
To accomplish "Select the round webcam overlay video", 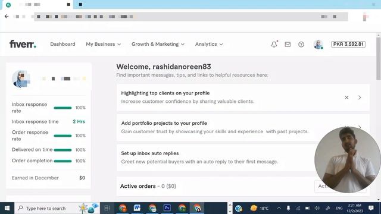I will (x=348, y=160).
